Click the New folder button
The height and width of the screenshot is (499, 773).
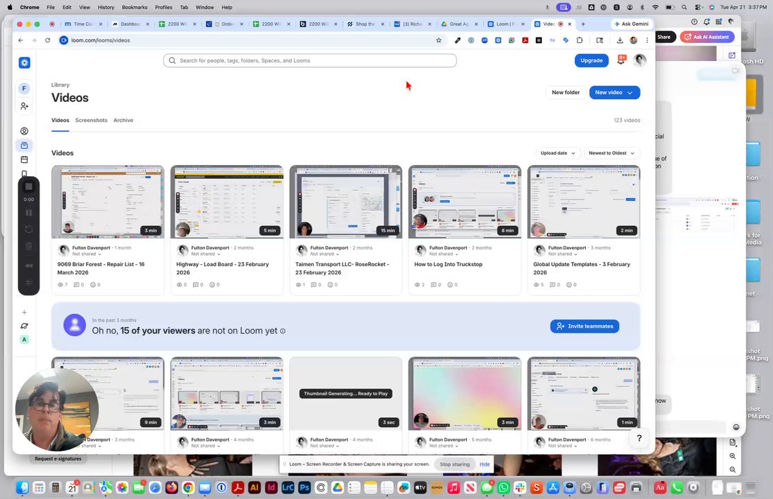coord(566,93)
